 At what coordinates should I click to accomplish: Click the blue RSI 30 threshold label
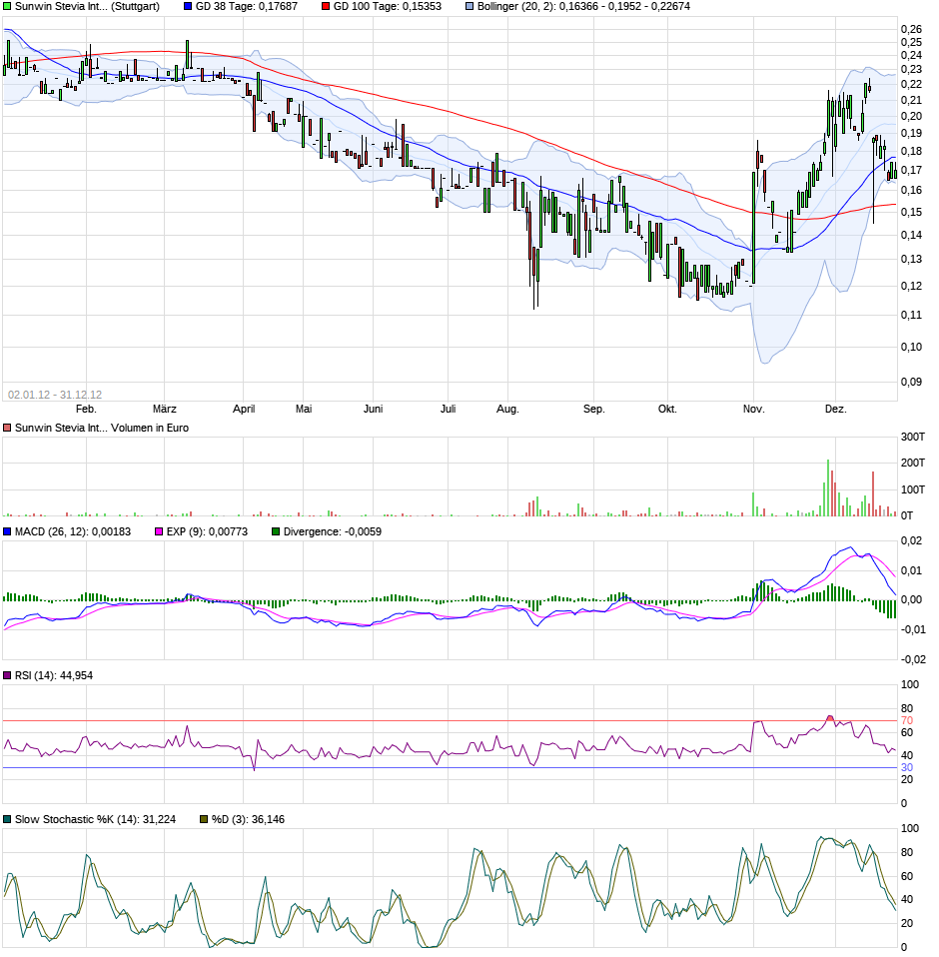(x=907, y=768)
